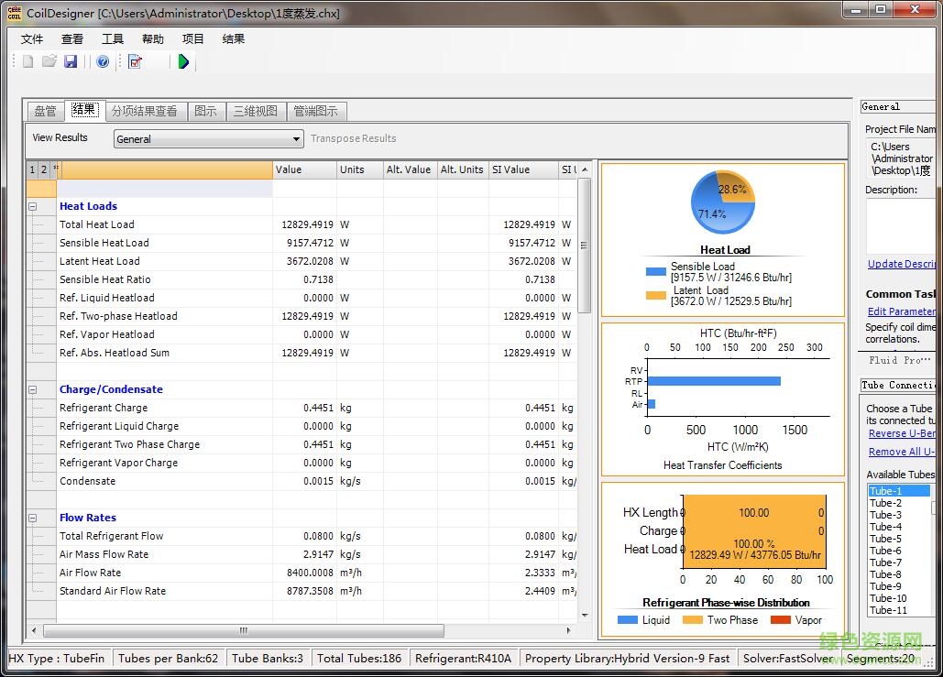The height and width of the screenshot is (677, 943).
Task: Open help via the question mark icon
Action: [103, 61]
